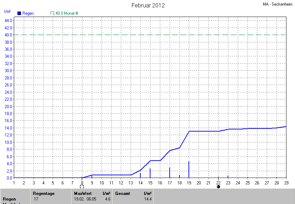Image resolution: width=295 pixels, height=204 pixels.
Task: Click the small rain bar at day 23
Action: (x=228, y=177)
